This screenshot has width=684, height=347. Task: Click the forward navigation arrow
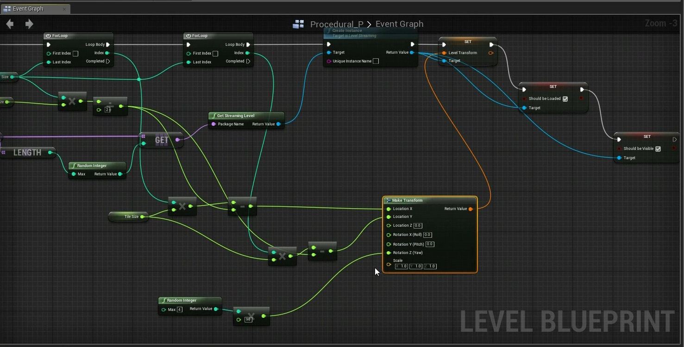pos(29,24)
